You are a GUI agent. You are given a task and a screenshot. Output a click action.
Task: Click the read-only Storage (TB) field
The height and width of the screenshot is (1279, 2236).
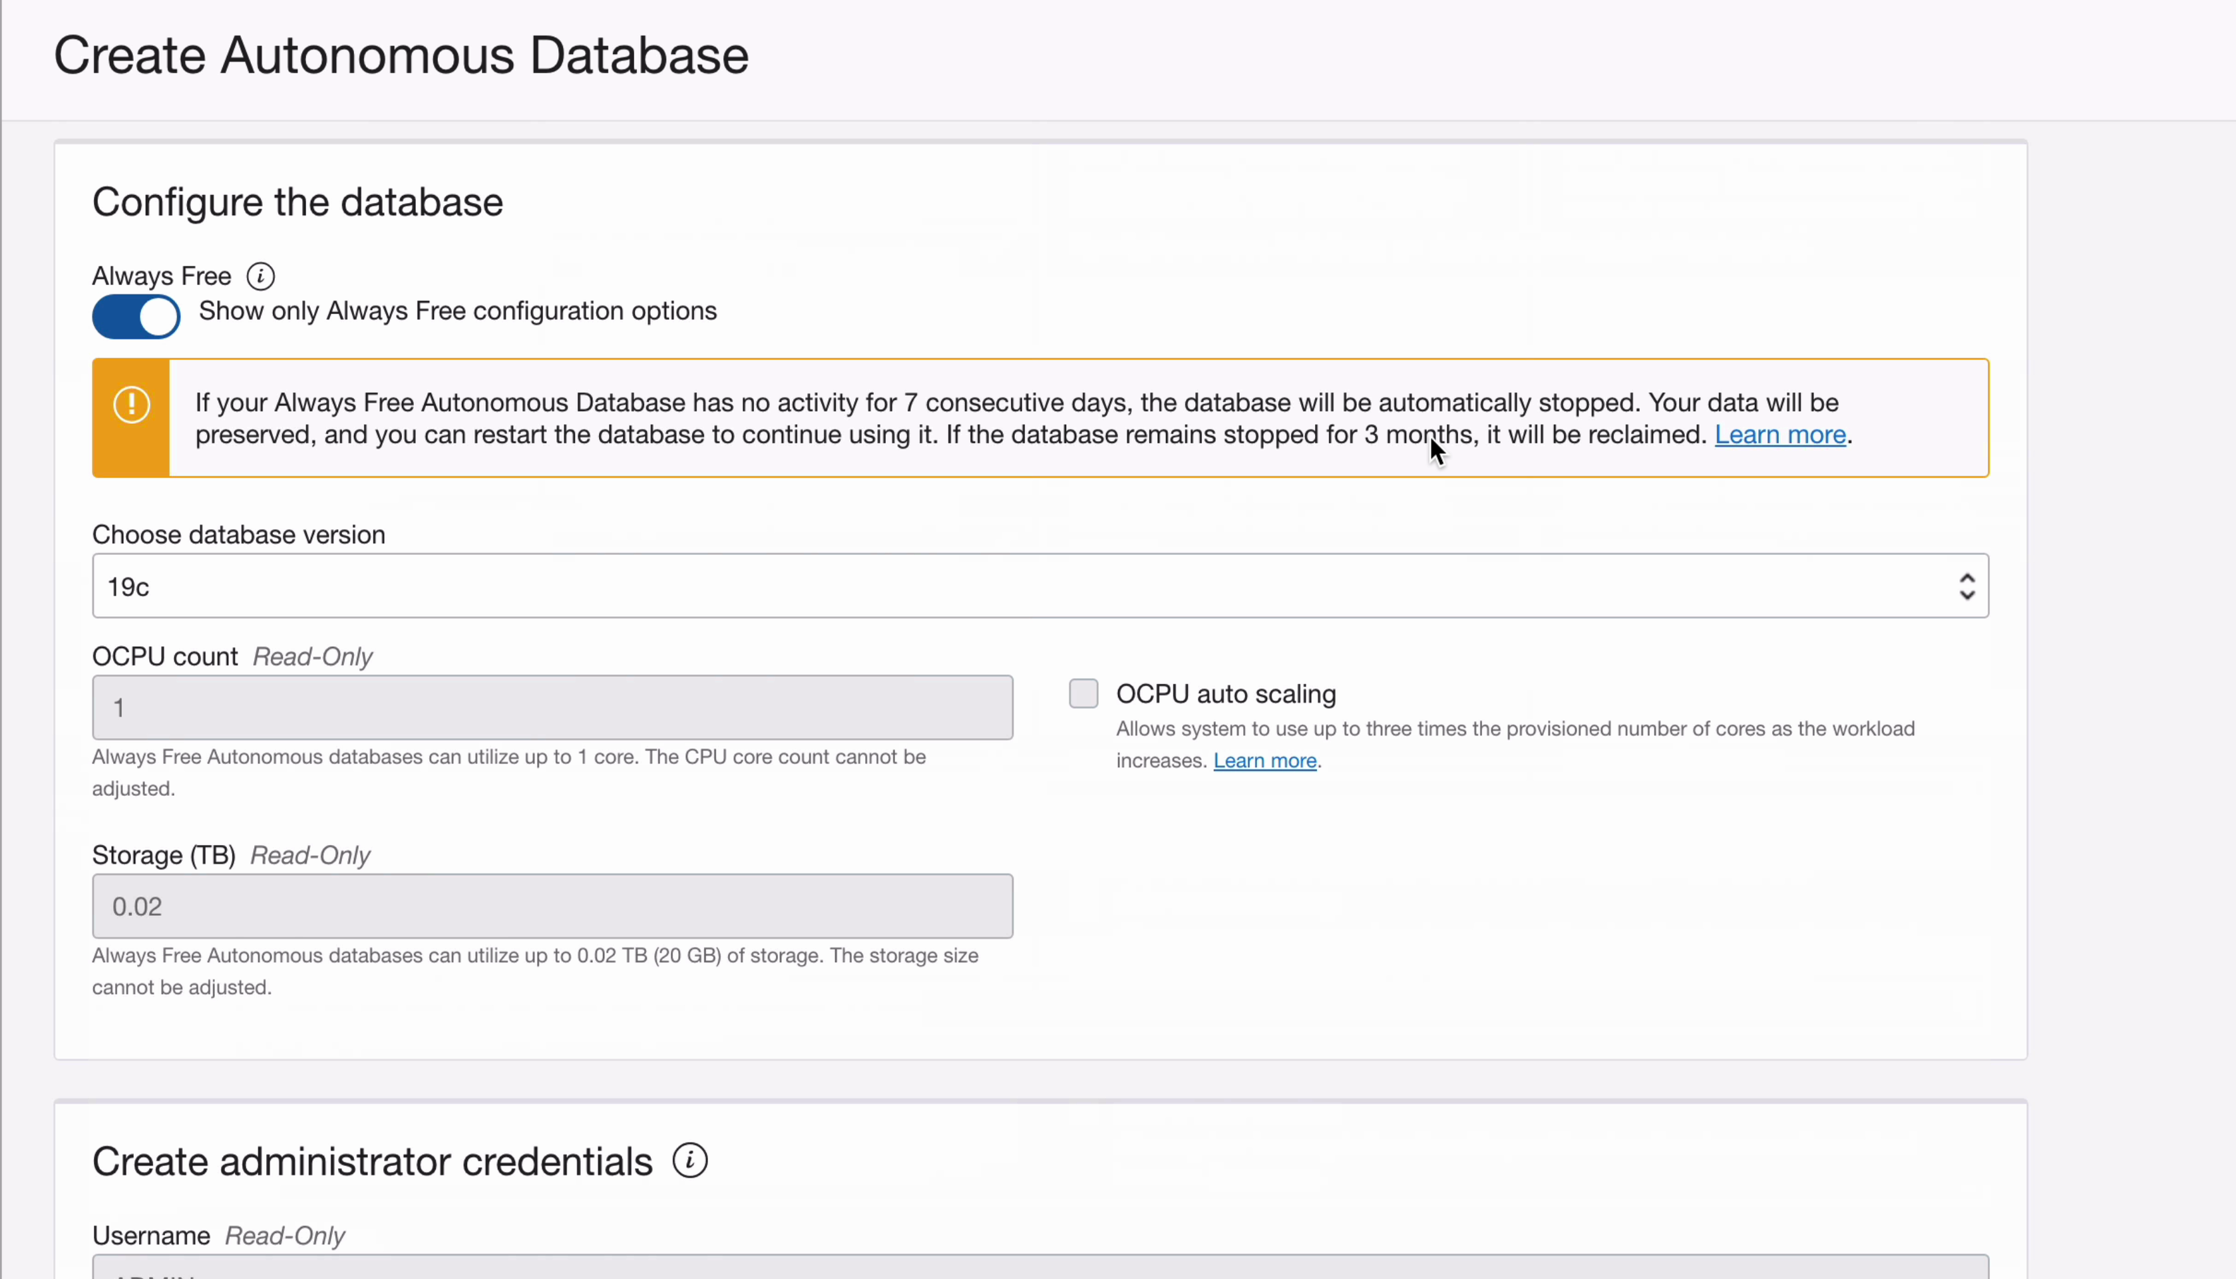pos(552,906)
